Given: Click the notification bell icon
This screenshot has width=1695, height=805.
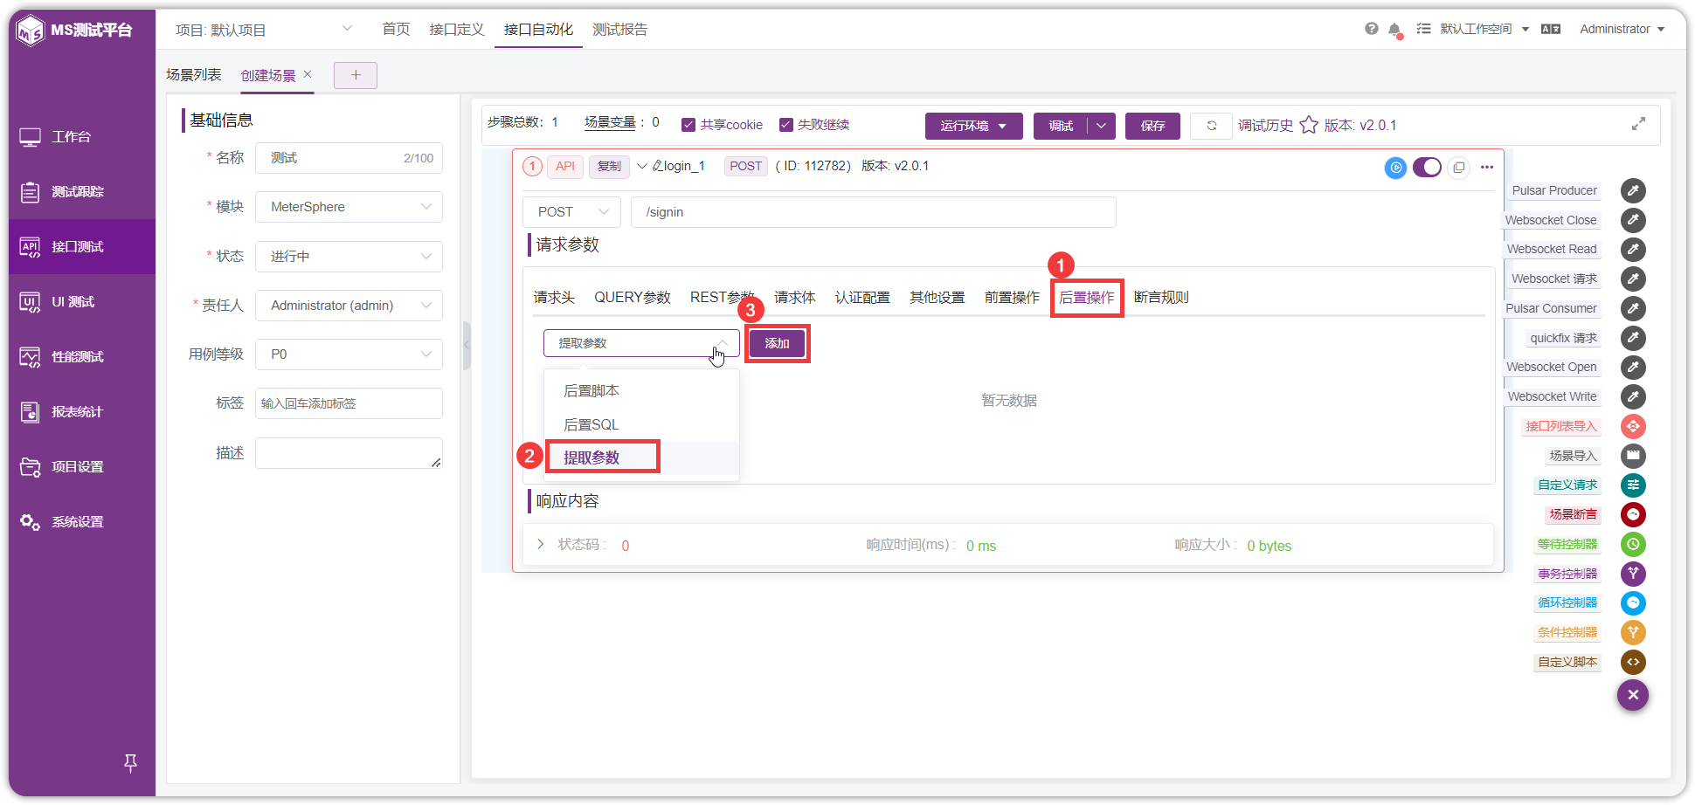Looking at the screenshot, I should (1395, 30).
